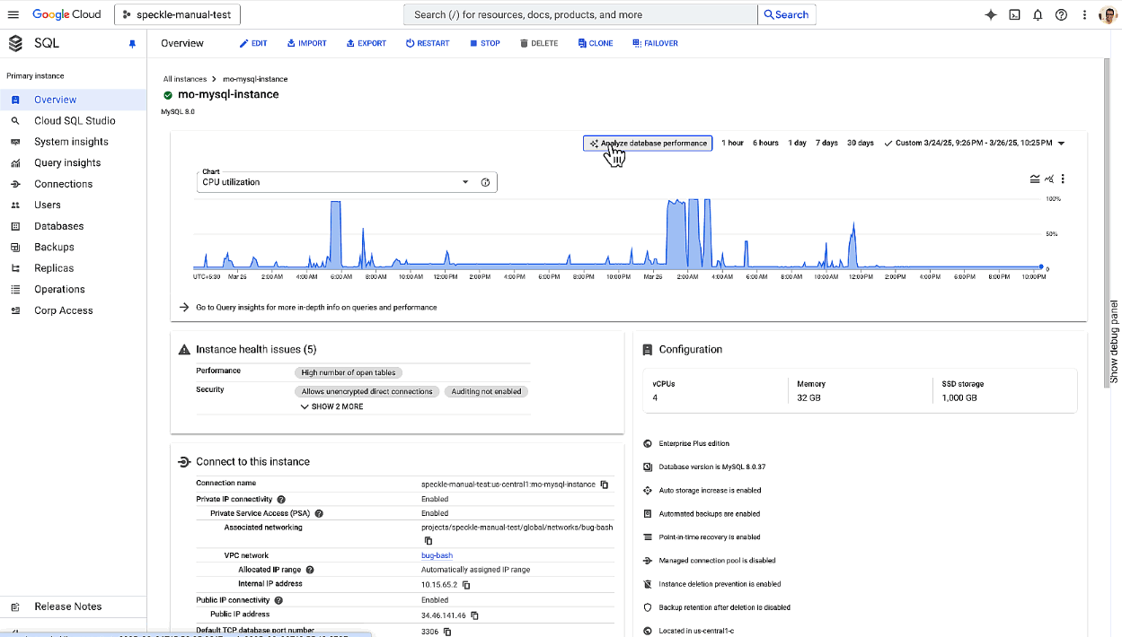Viewport: 1122px width, 637px height.
Task: Restart the instance with RESTART
Action: click(x=428, y=43)
